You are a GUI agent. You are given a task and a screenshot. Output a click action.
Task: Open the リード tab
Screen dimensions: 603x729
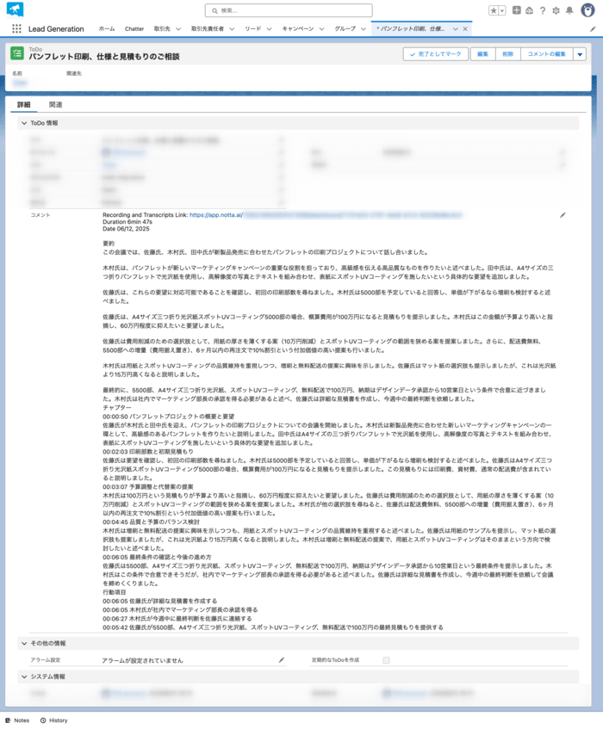tap(253, 28)
